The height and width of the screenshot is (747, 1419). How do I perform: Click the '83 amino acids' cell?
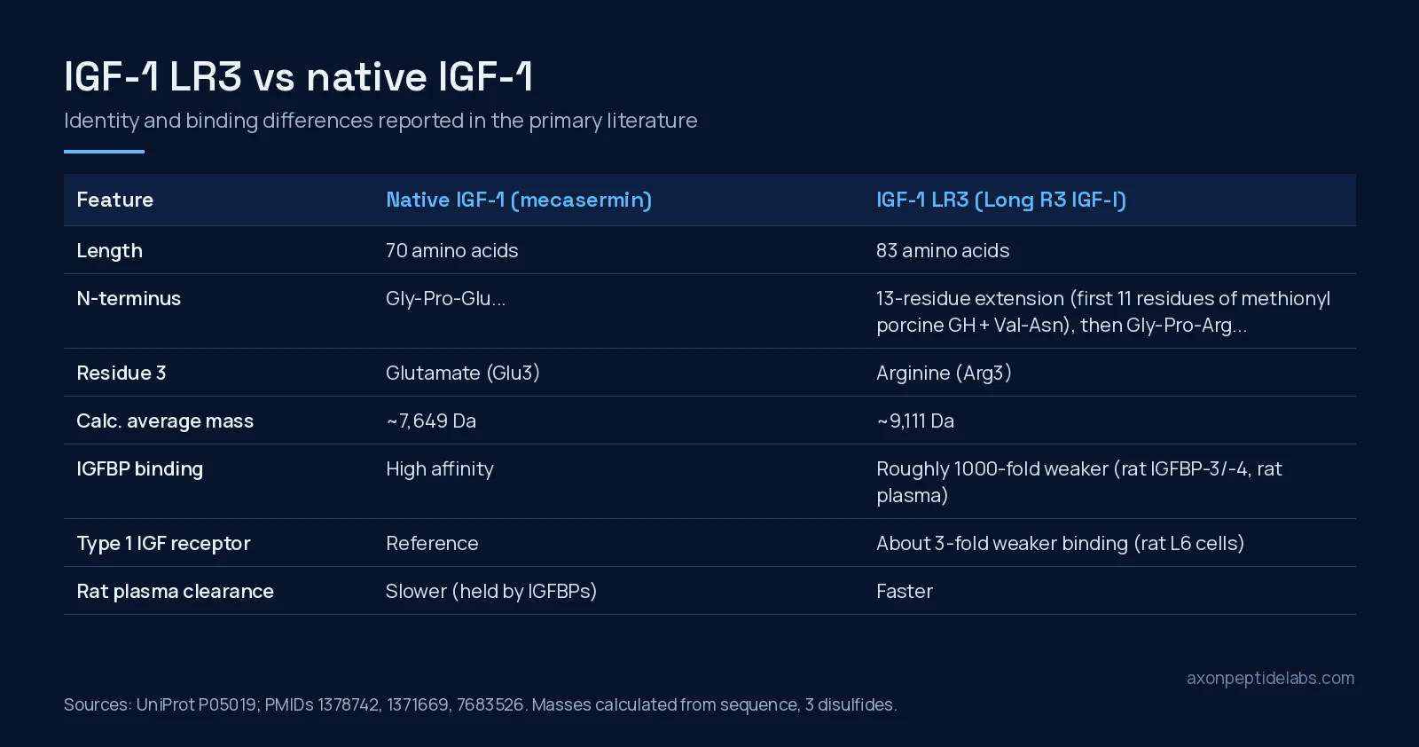[x=943, y=251]
